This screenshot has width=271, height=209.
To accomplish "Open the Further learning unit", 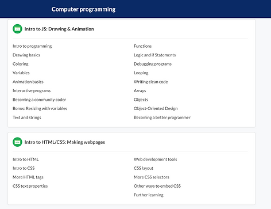I will 149,195.
